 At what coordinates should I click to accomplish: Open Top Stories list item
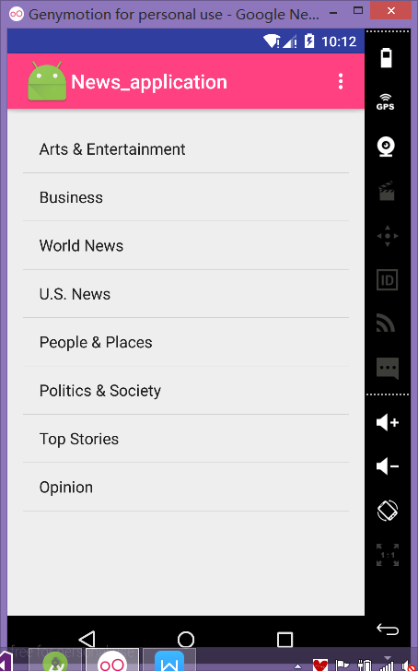(x=186, y=439)
